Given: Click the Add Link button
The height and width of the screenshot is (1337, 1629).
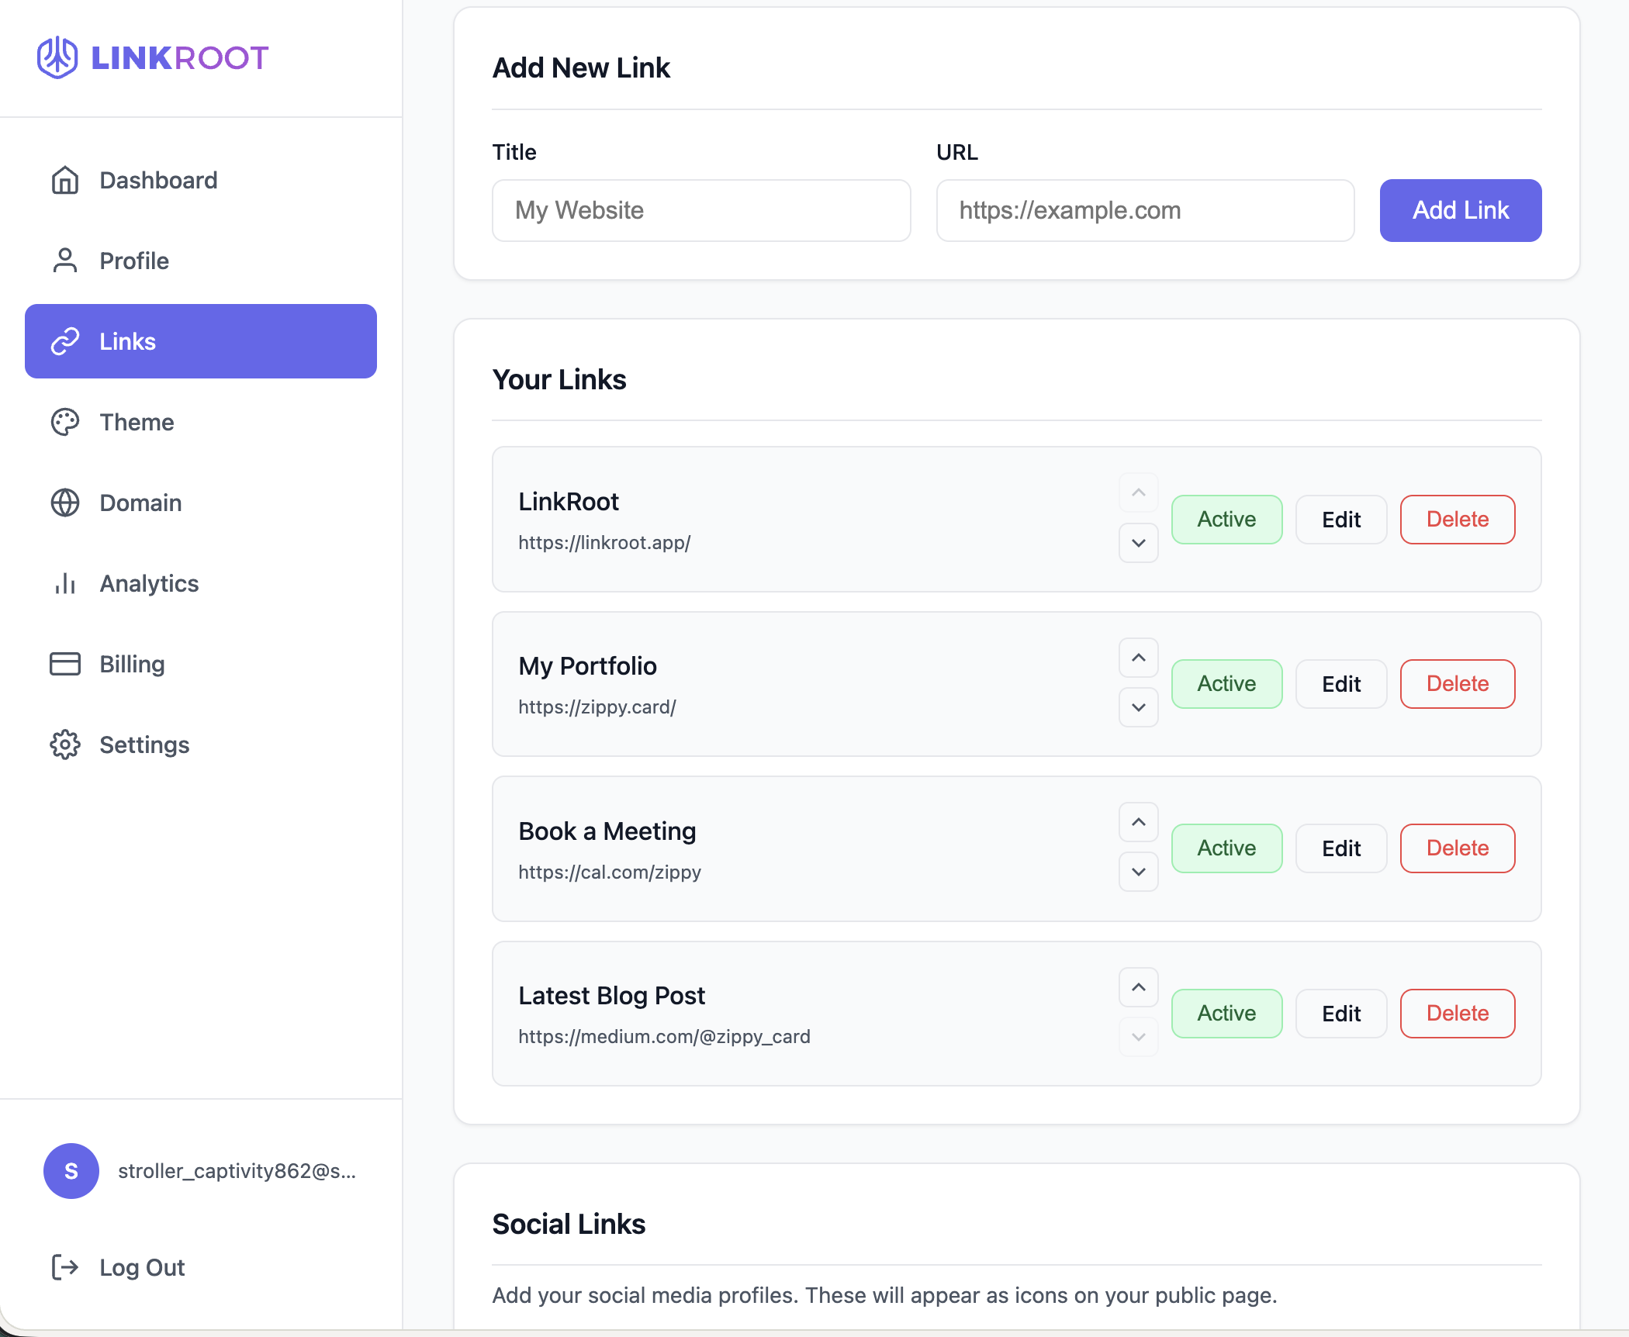Looking at the screenshot, I should click(1461, 210).
